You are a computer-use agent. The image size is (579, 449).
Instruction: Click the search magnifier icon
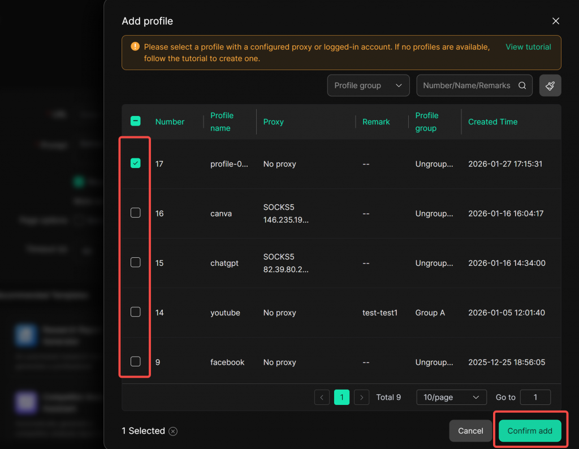point(522,86)
